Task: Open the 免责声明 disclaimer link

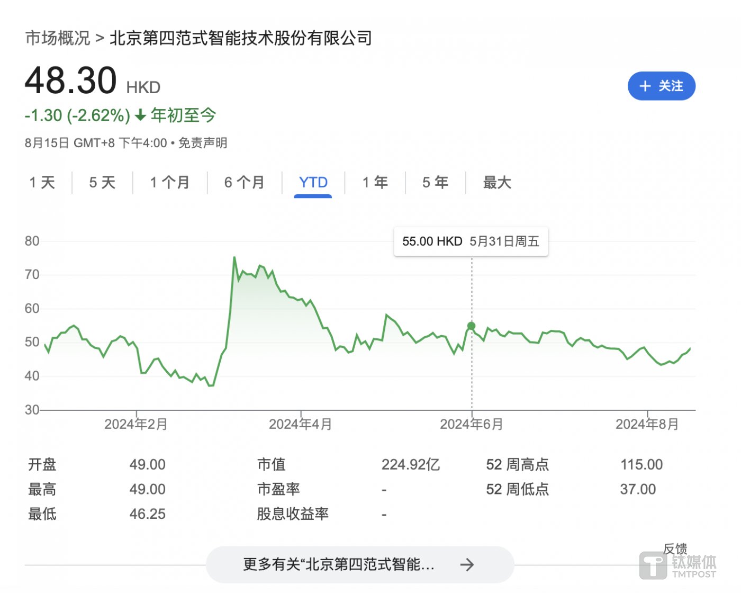Action: click(x=203, y=143)
